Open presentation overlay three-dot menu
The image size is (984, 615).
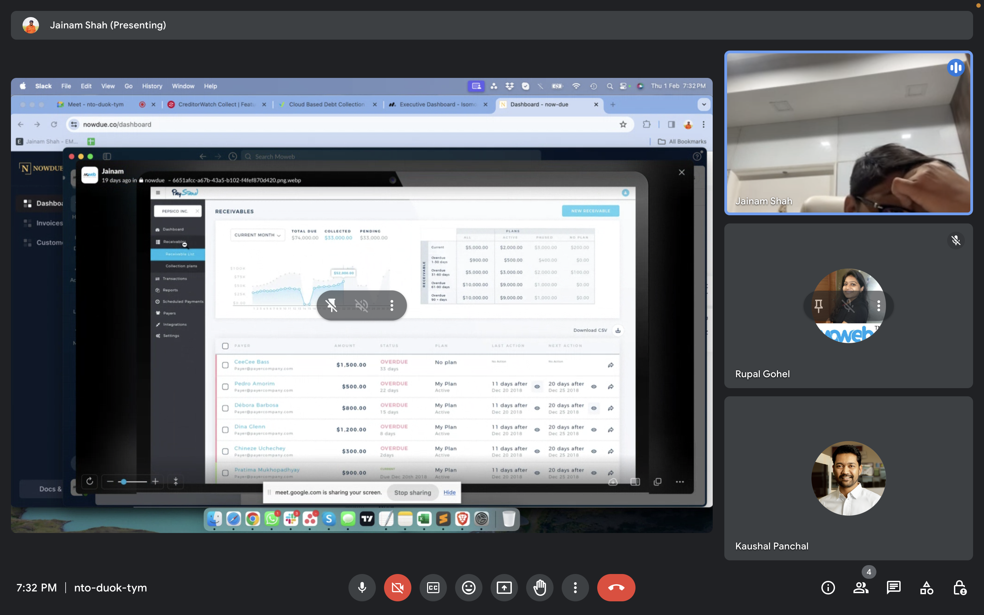click(x=392, y=305)
